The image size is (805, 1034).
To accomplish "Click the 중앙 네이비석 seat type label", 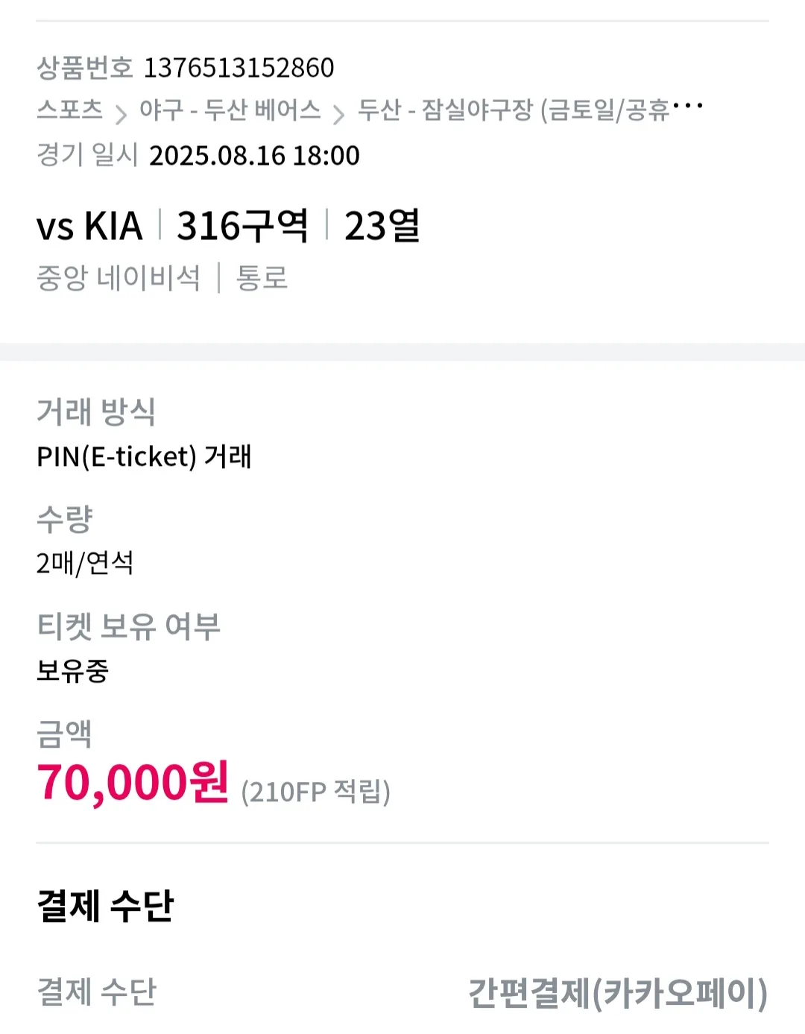I will click(119, 278).
